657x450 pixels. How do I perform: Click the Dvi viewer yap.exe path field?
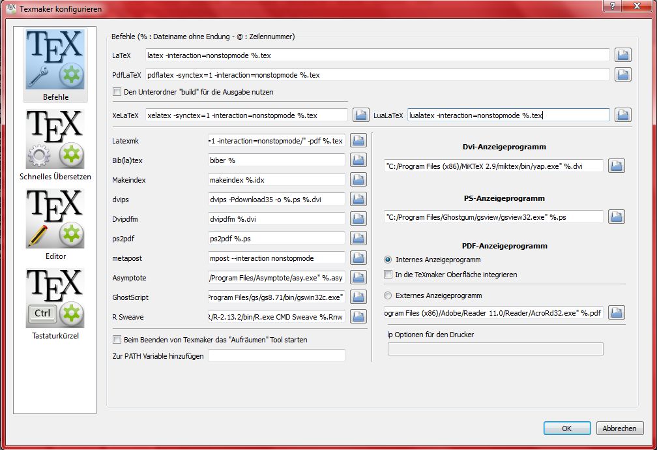[493, 166]
